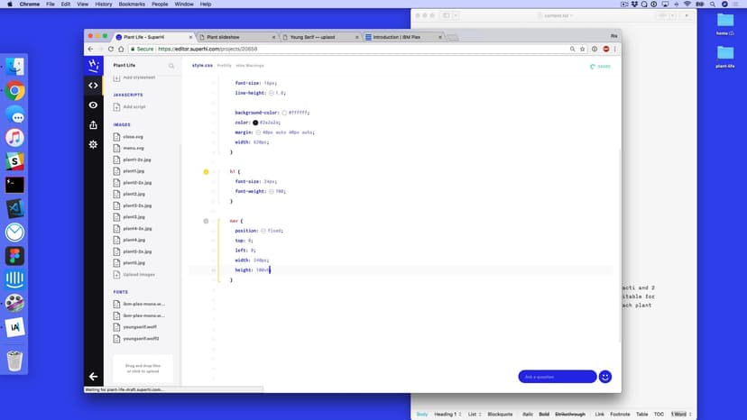This screenshot has width=747, height=420.
Task: Click the grey marker beside nav rule
Action: click(x=206, y=220)
